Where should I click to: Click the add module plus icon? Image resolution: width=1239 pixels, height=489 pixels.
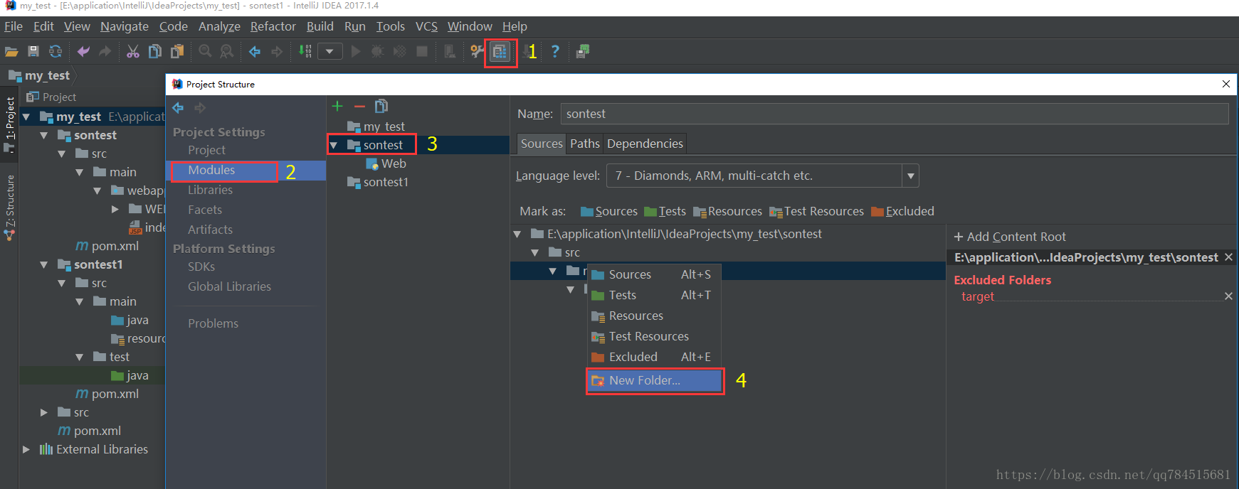(337, 106)
